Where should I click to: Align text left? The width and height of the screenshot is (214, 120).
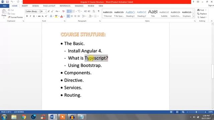coord(68,16)
